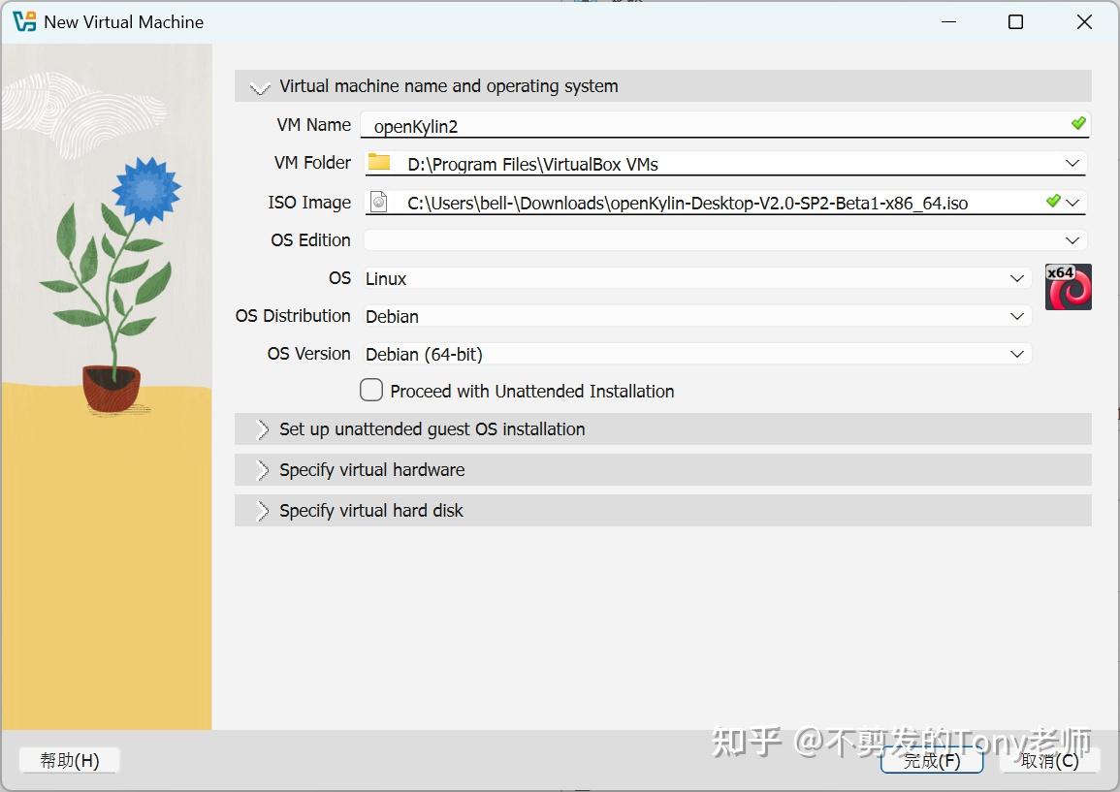Click the VirtualBox logo in the title bar

click(x=23, y=21)
